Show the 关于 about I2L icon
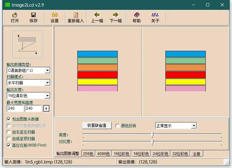232x168 pixels. (155, 18)
